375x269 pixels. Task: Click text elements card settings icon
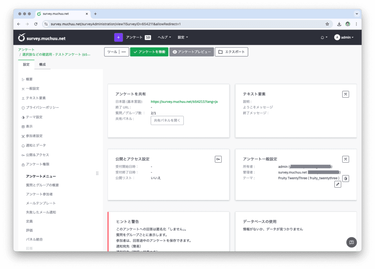346,94
